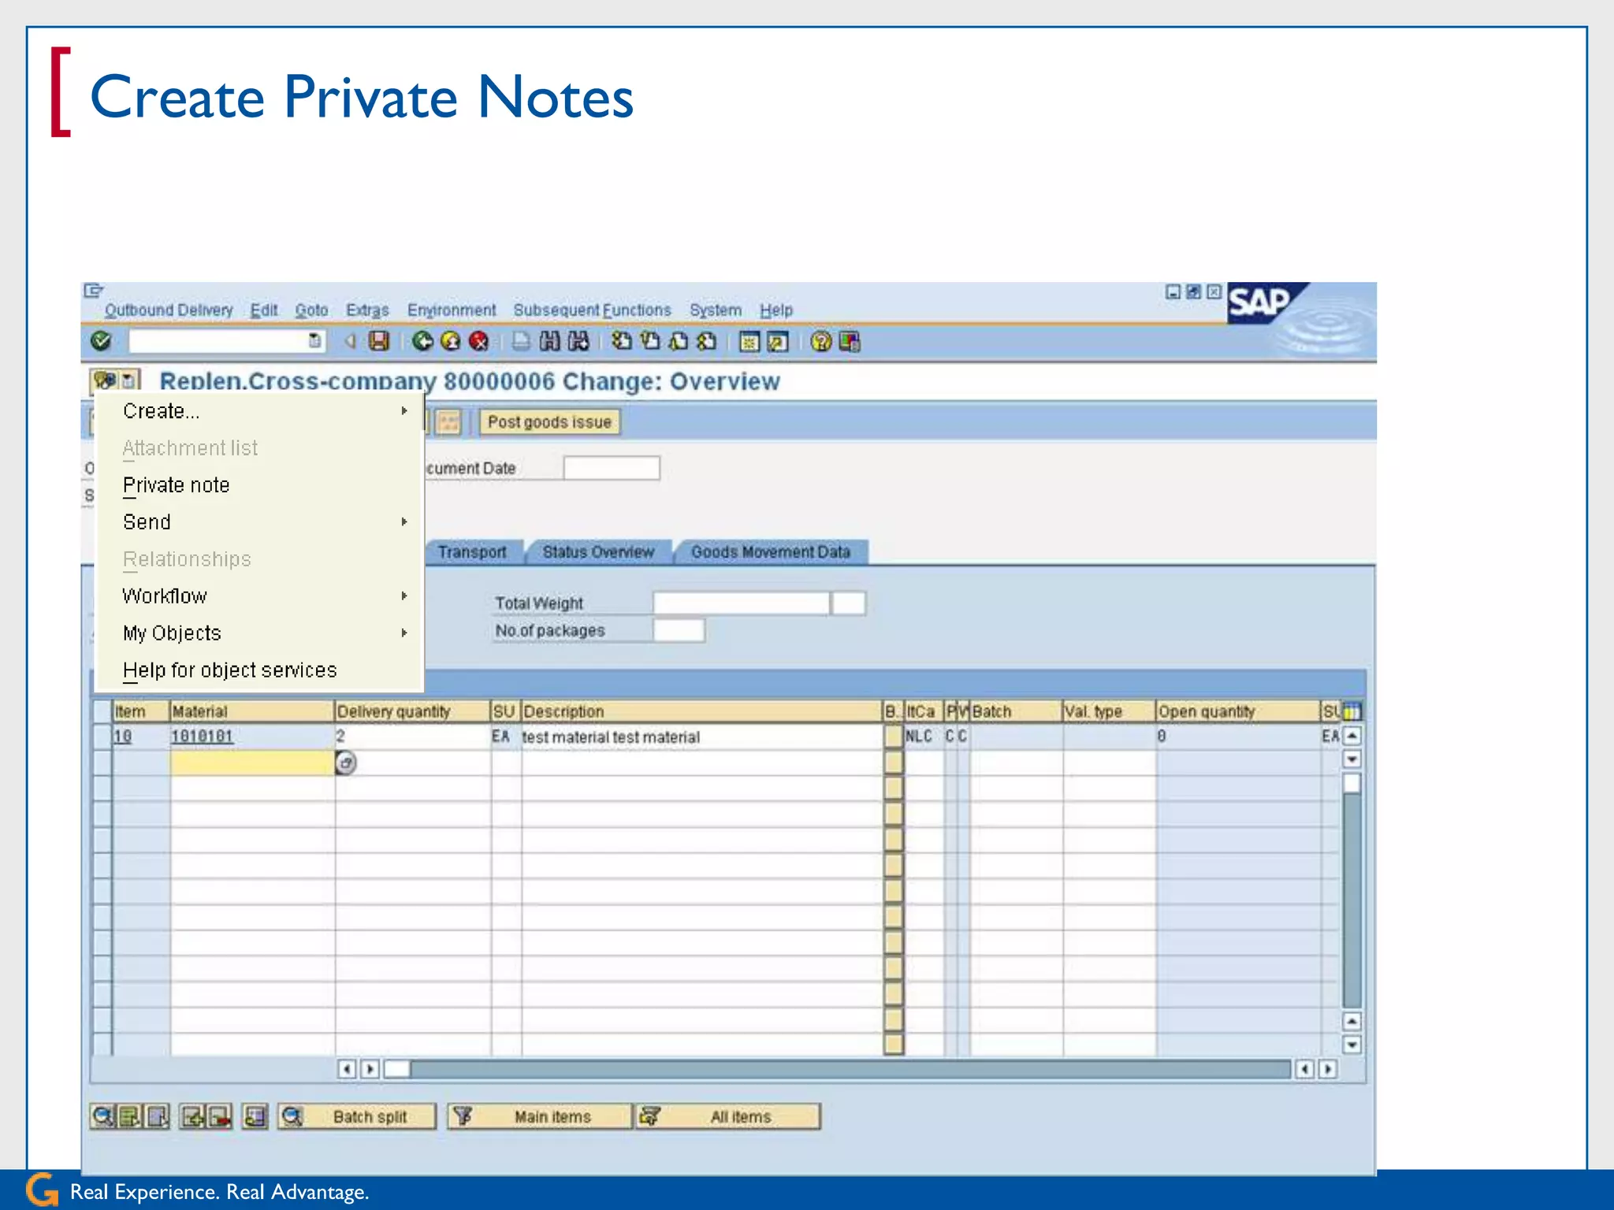1614x1210 pixels.
Task: Click the item detail magnifier icon at bottom
Action: pos(102,1116)
